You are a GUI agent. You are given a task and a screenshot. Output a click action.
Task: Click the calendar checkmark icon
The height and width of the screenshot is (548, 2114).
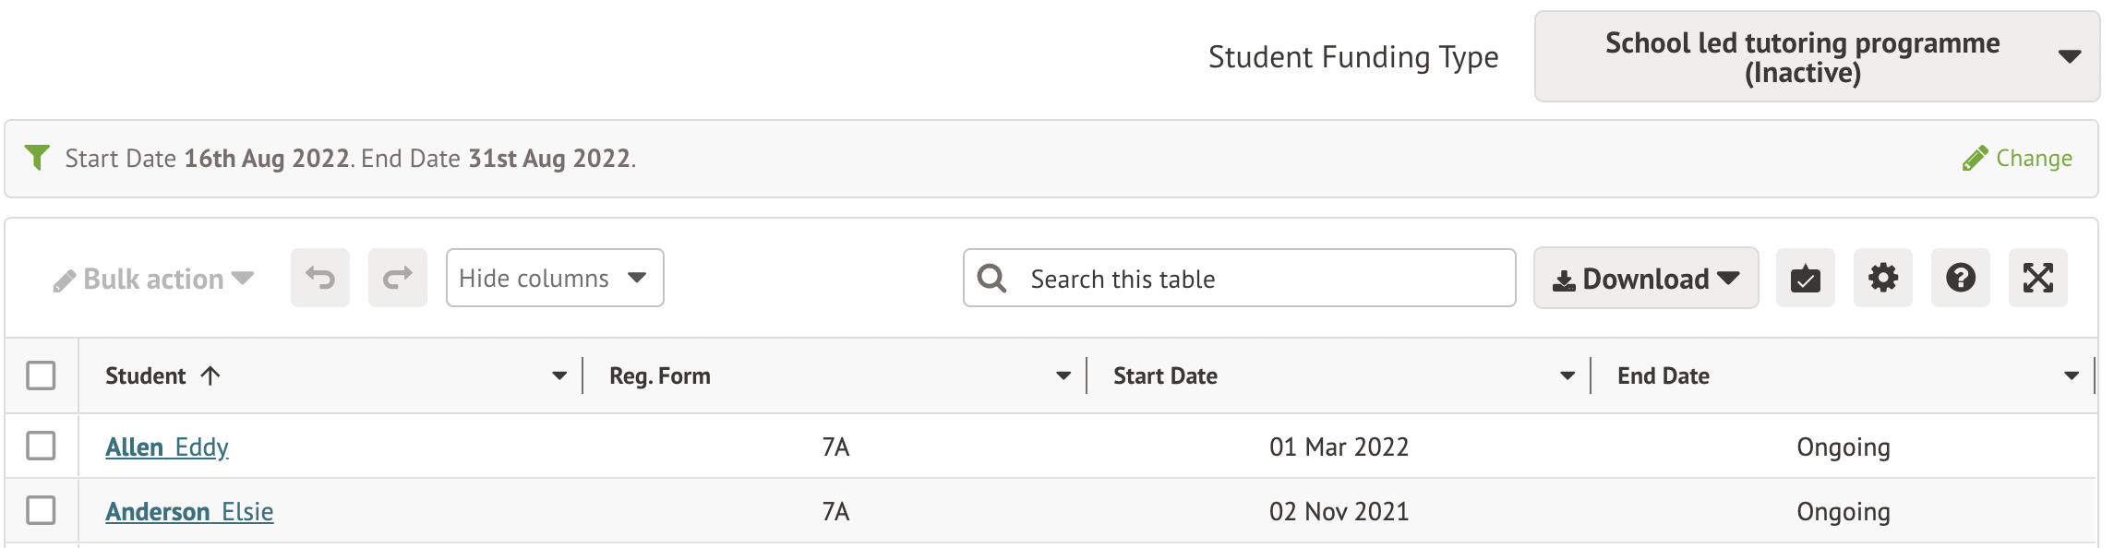pos(1805,278)
